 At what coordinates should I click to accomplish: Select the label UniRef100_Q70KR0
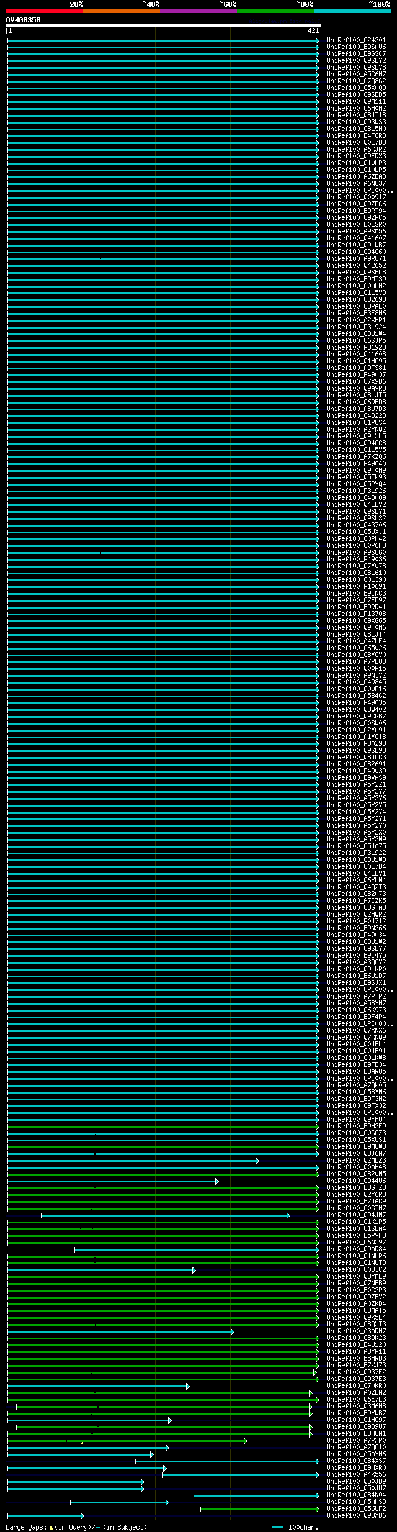pyautogui.click(x=356, y=1385)
